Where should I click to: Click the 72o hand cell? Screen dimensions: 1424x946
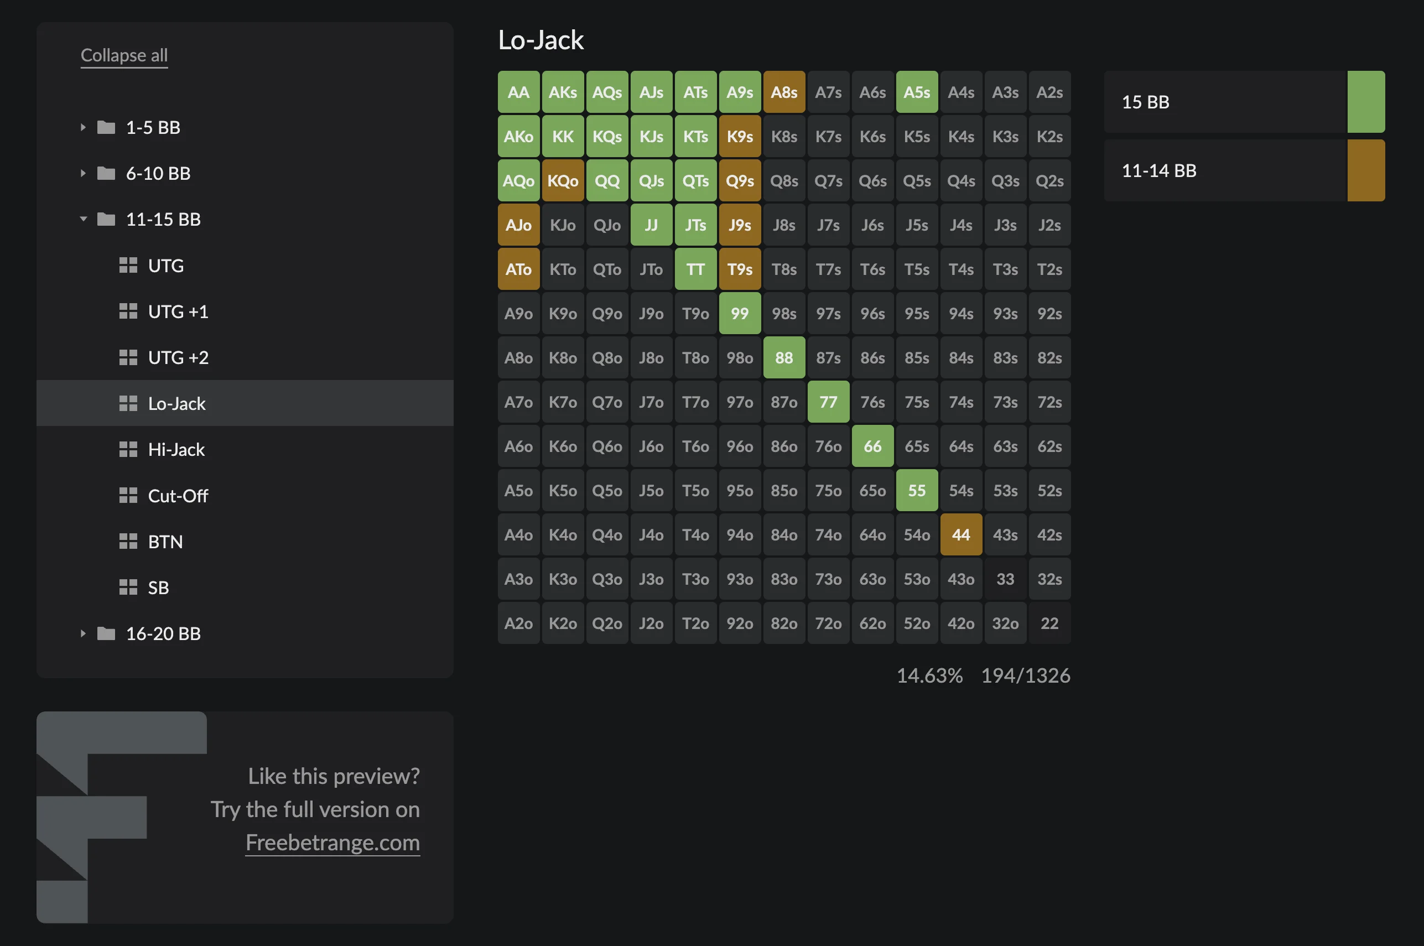point(828,623)
